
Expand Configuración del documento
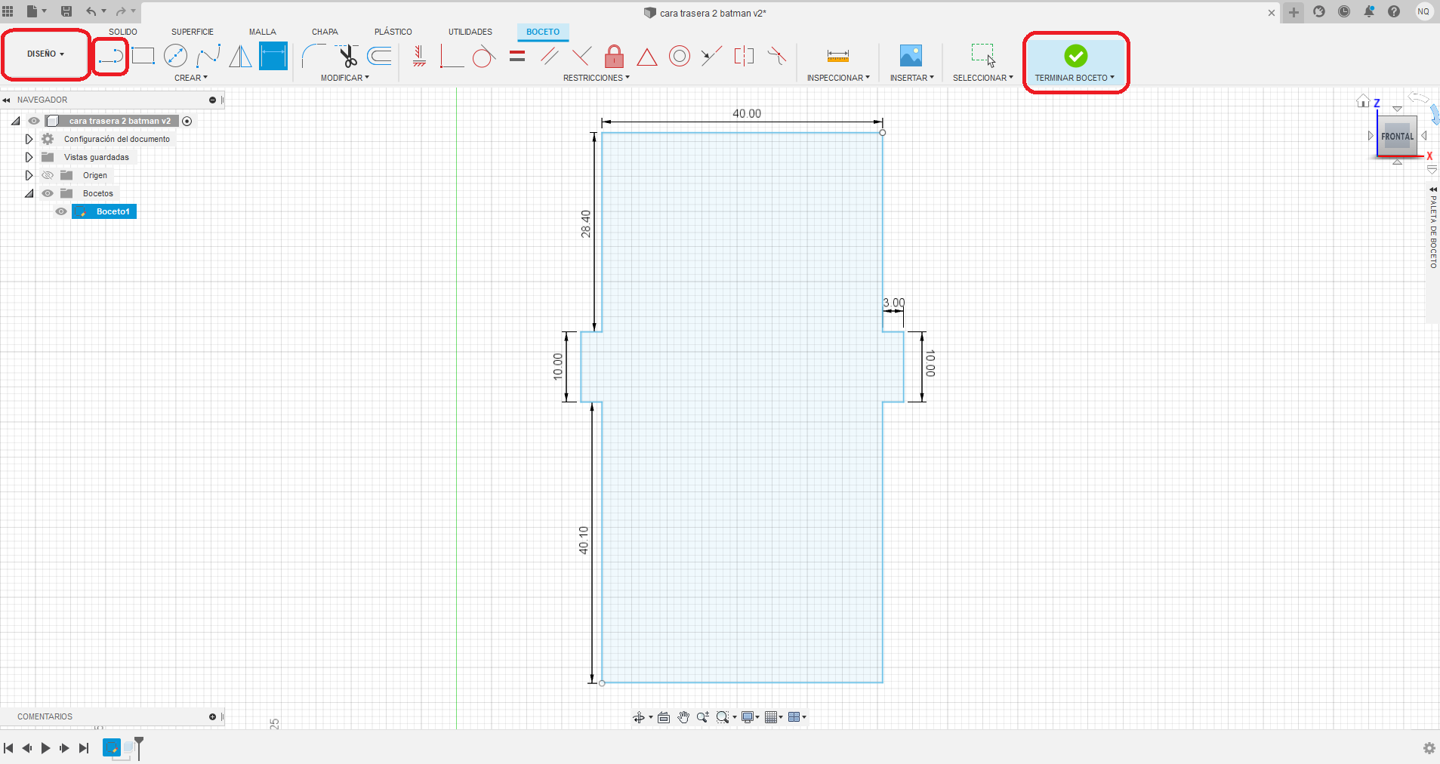click(29, 139)
